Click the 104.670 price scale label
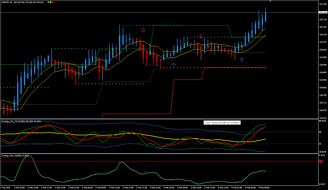Image resolution: width=328 pixels, height=190 pixels. tap(322, 111)
